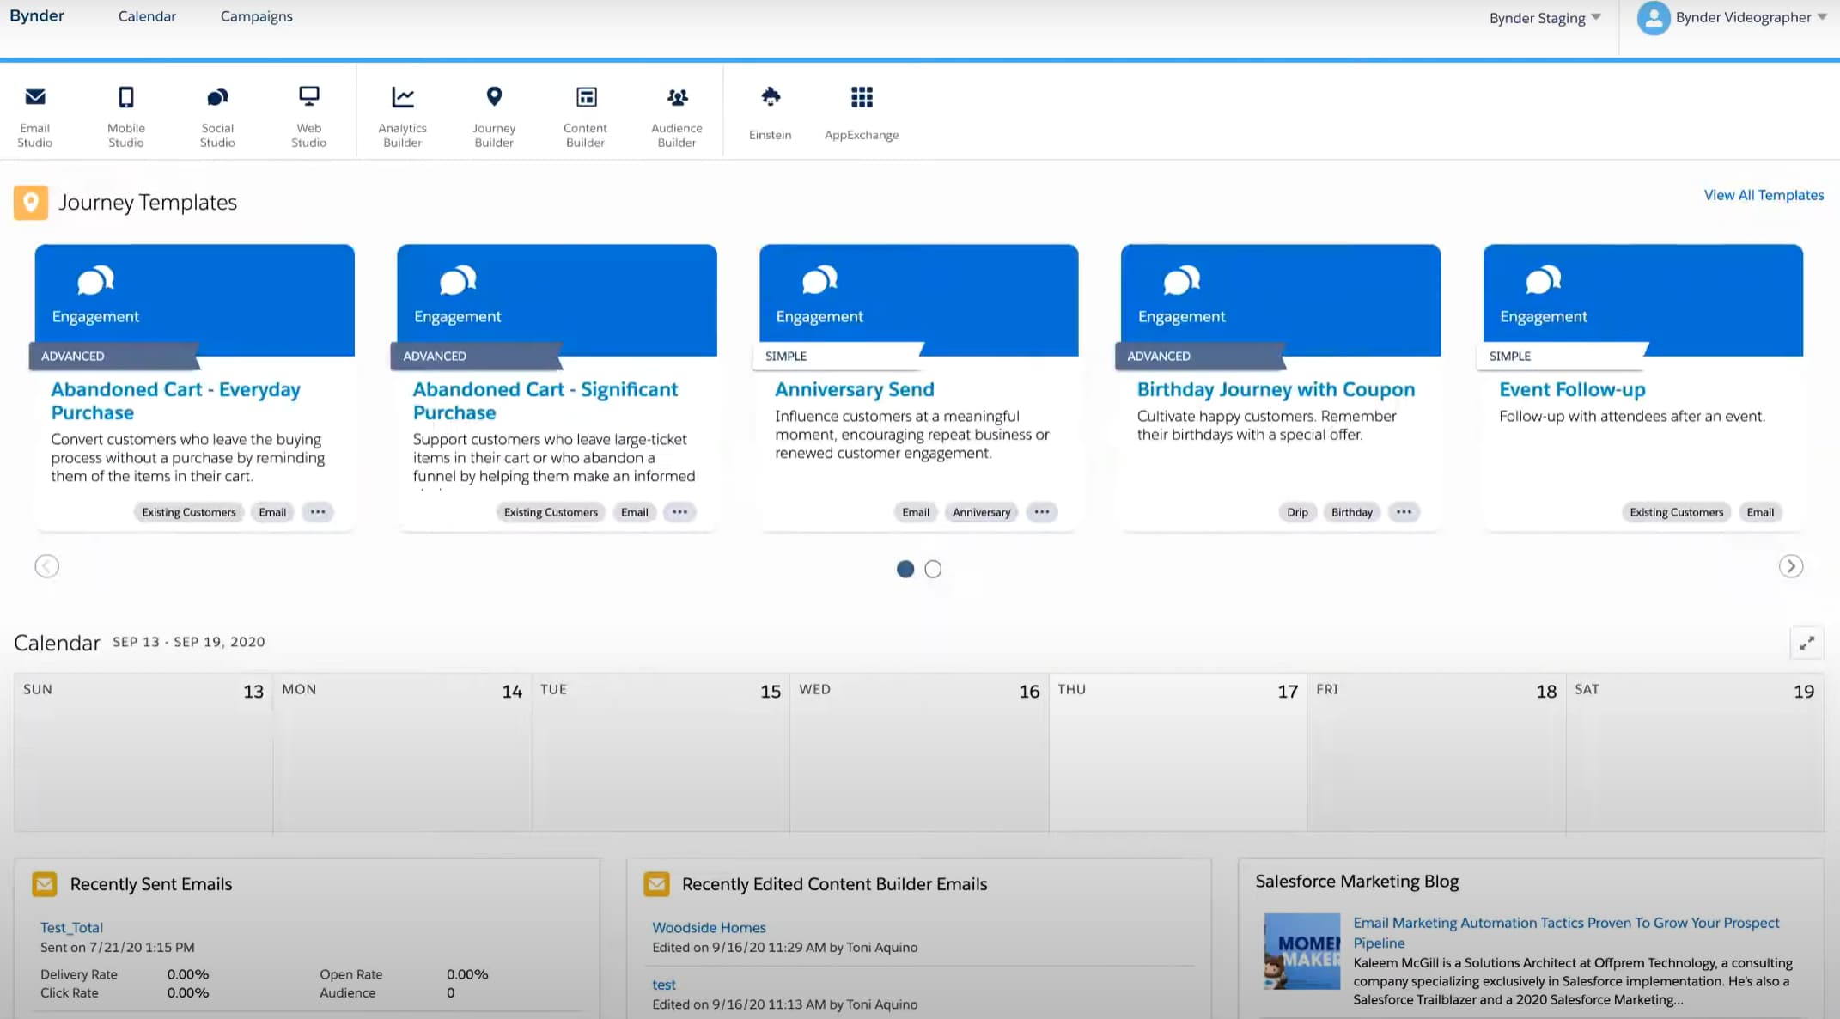The width and height of the screenshot is (1840, 1019).
Task: Open the Campaigns menu
Action: pos(256,16)
